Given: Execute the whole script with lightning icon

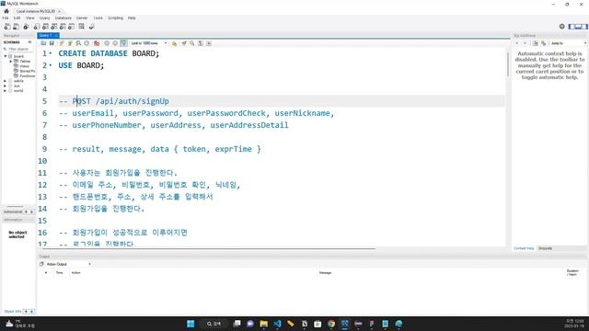Looking at the screenshot, I should (x=62, y=43).
